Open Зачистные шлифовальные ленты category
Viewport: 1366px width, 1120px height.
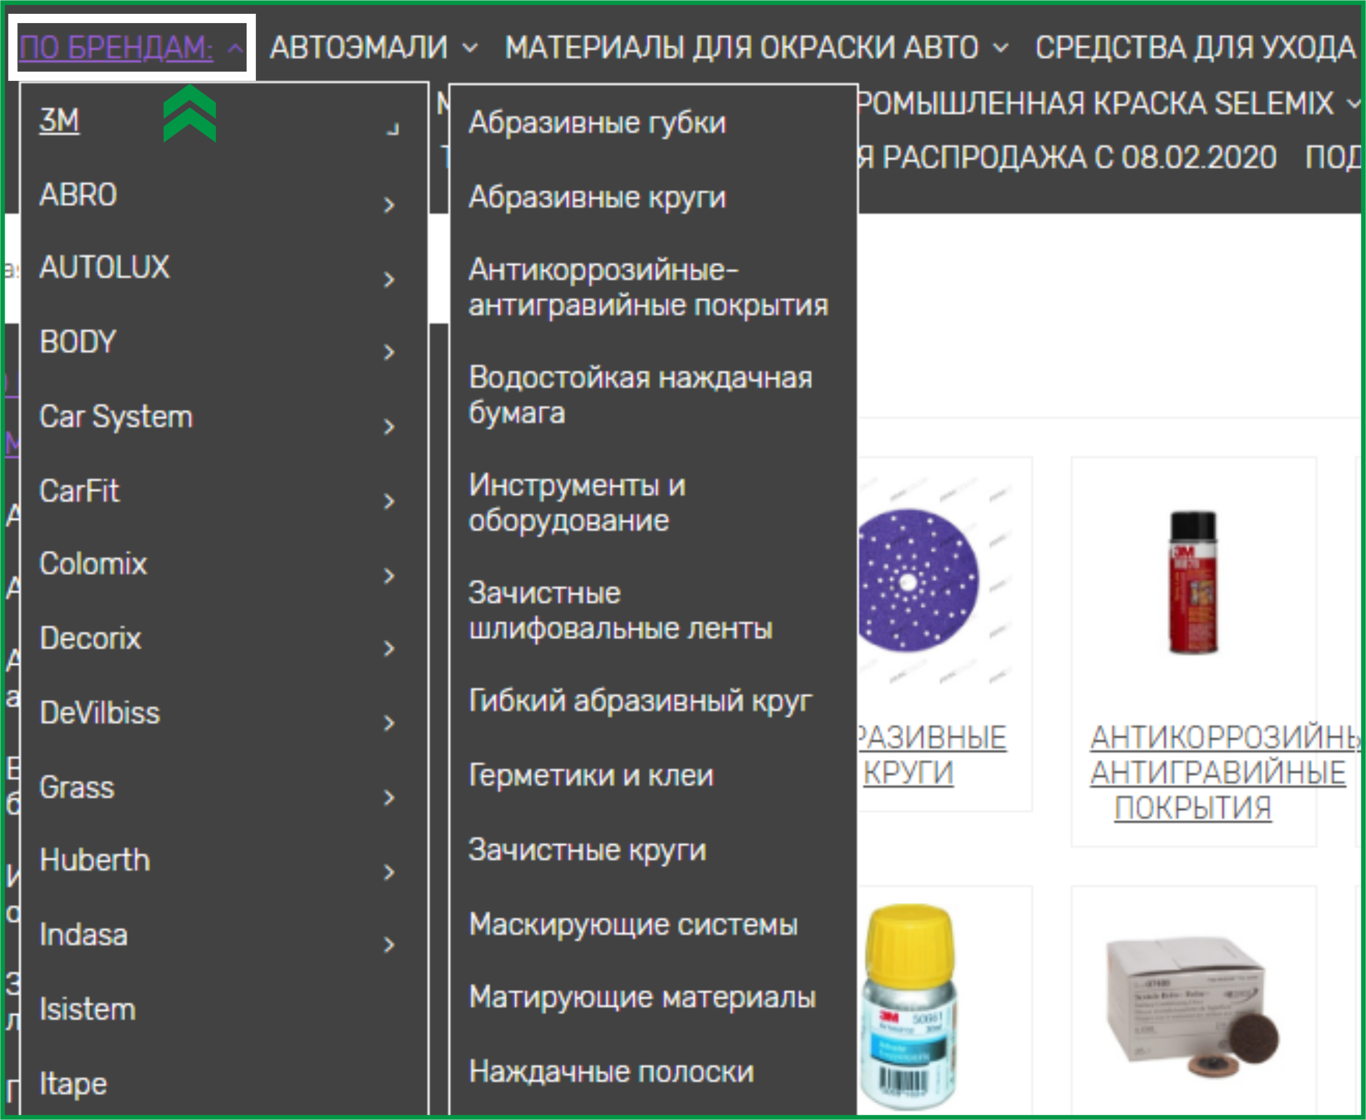(x=621, y=611)
